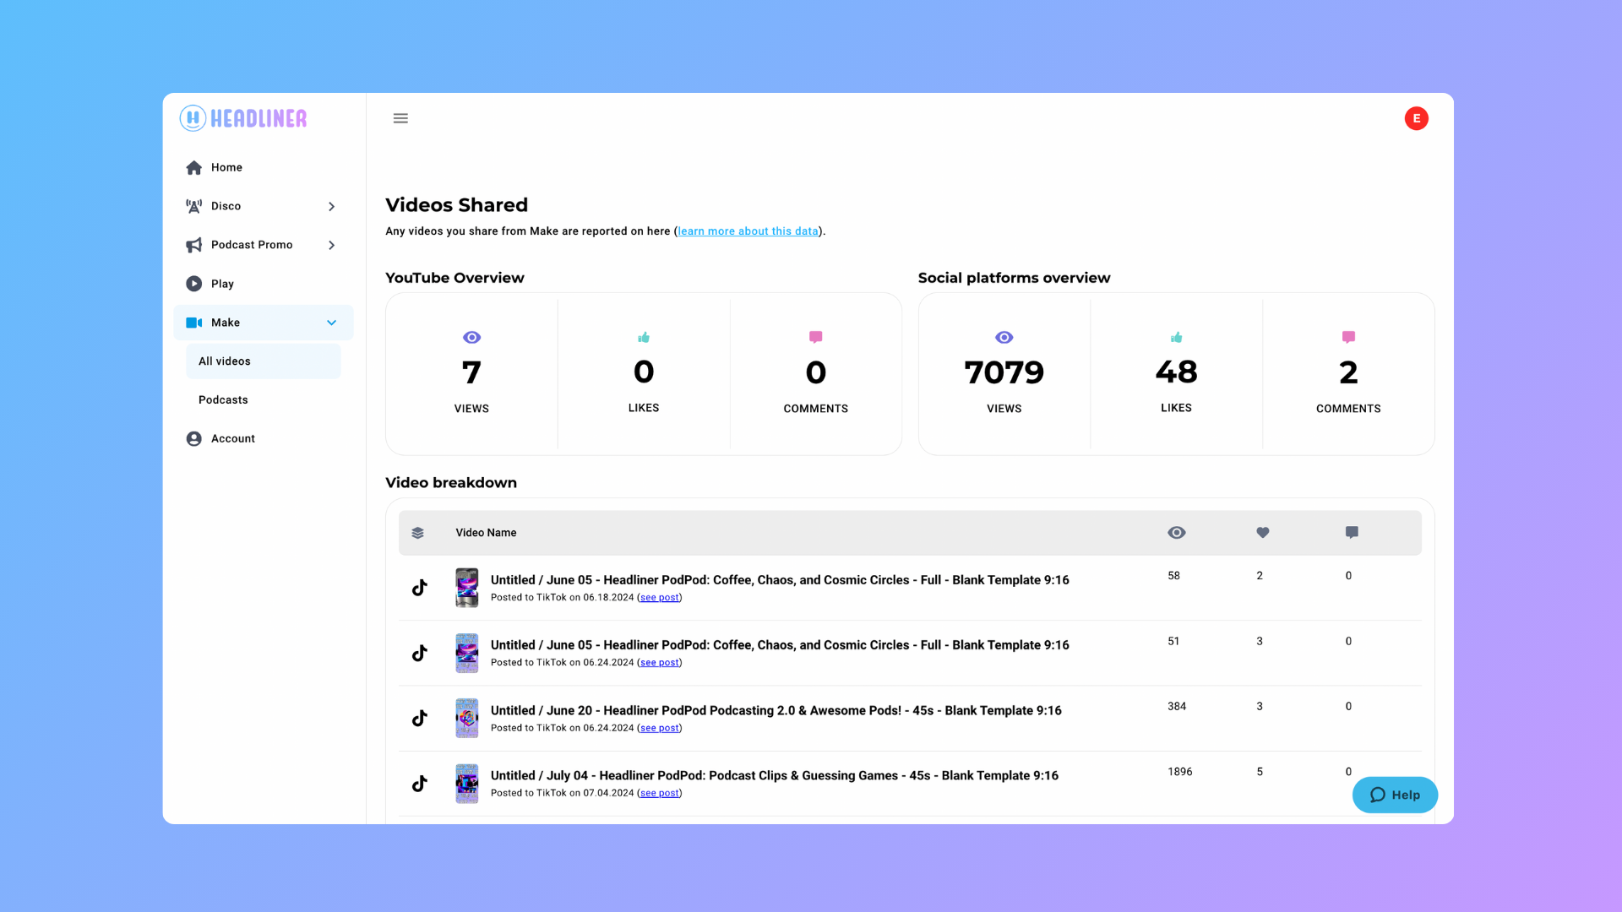Image resolution: width=1622 pixels, height=912 pixels.
Task: Sort by views eye icon in table header
Action: click(1176, 533)
